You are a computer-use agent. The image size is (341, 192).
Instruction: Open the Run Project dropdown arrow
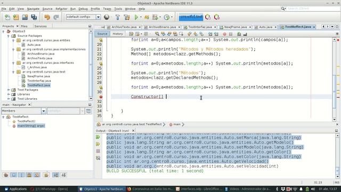(141, 17)
